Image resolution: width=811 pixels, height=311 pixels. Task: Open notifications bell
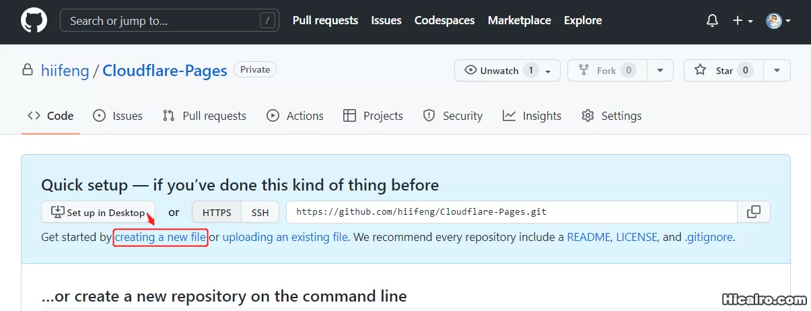[x=712, y=21]
